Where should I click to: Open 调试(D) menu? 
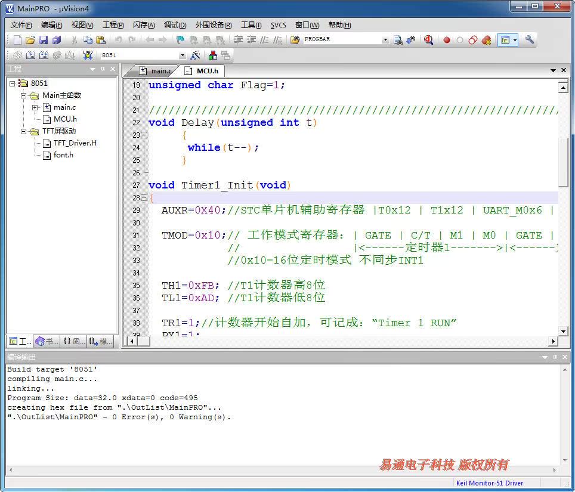pos(175,25)
